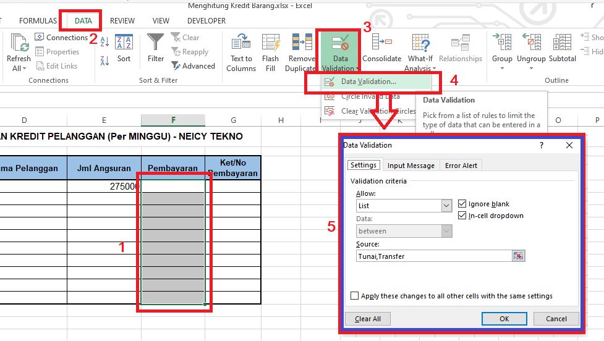Open the Consolidate tool
This screenshot has height=341, width=604.
click(381, 48)
